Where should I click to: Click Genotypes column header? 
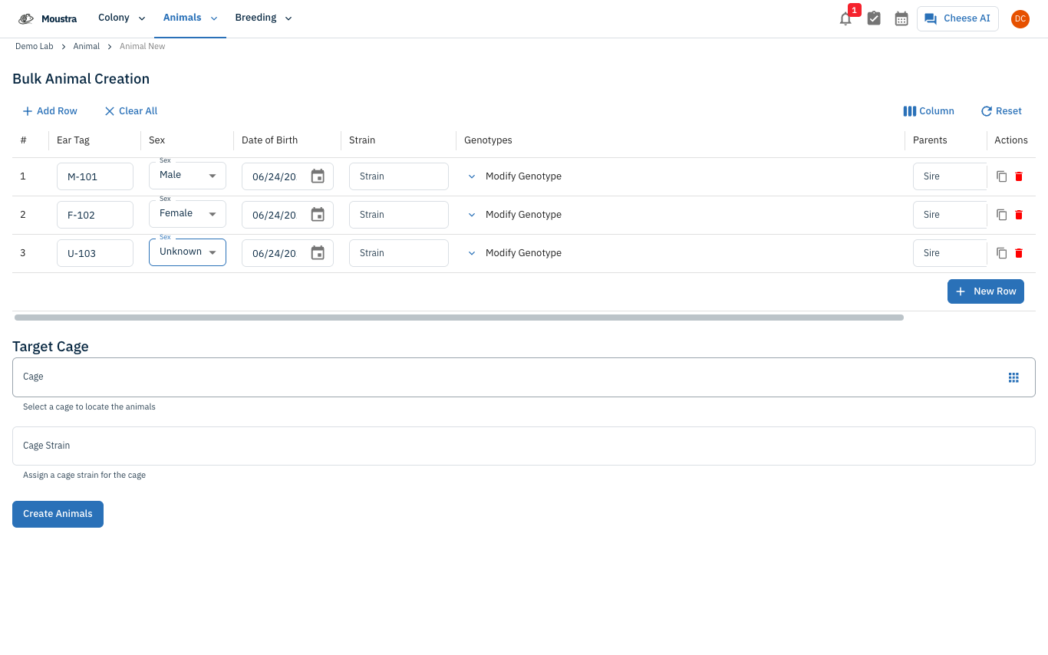tap(488, 140)
